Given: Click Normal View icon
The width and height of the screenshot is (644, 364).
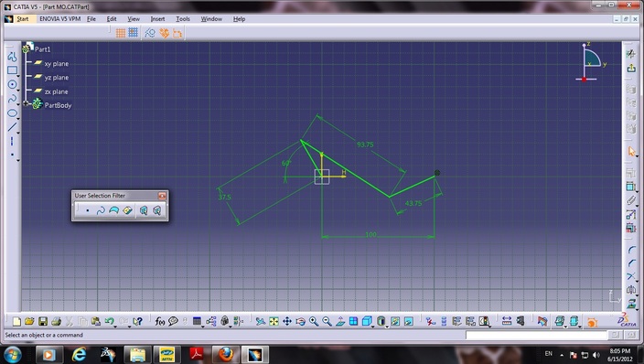Looking at the screenshot, I should 340,321.
